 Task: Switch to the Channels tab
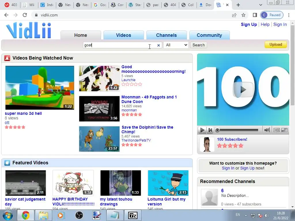pyautogui.click(x=166, y=35)
